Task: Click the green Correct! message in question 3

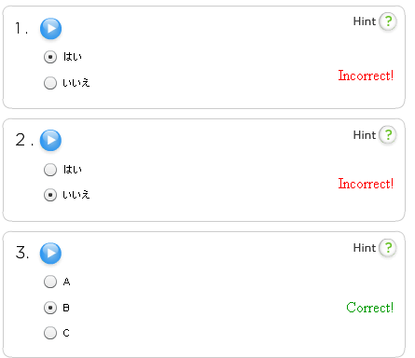Action: point(370,308)
